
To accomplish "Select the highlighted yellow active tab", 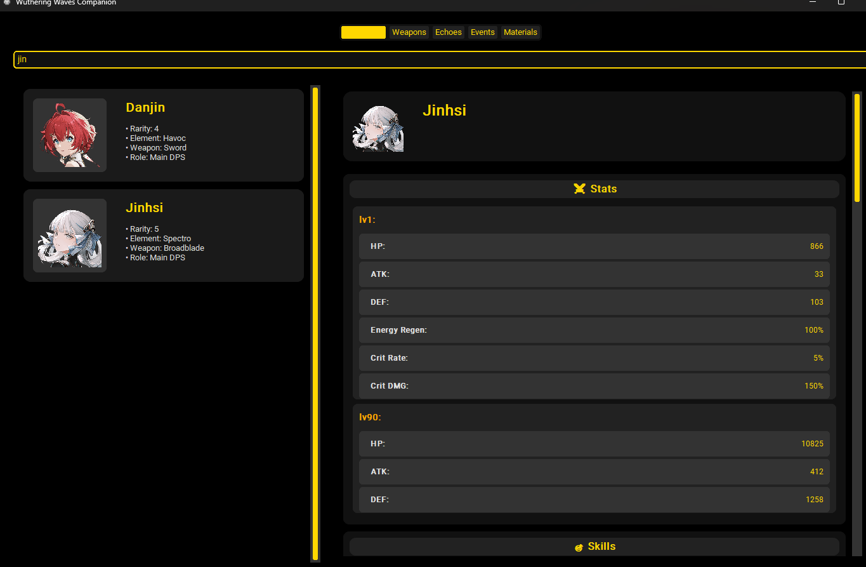I will tap(364, 32).
